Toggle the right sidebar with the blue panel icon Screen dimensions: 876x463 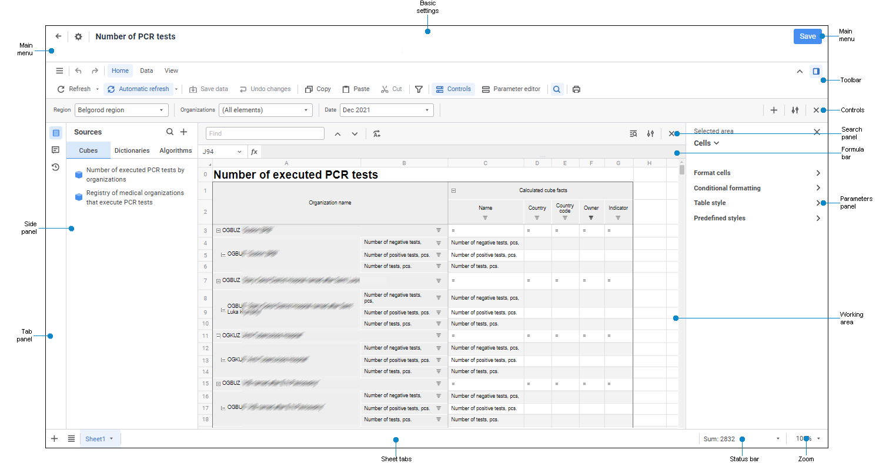(x=815, y=71)
